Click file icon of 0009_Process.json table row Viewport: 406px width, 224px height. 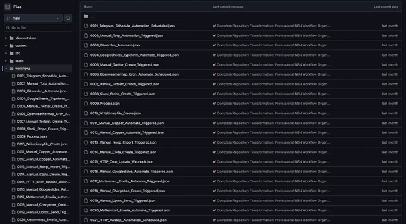point(86,103)
